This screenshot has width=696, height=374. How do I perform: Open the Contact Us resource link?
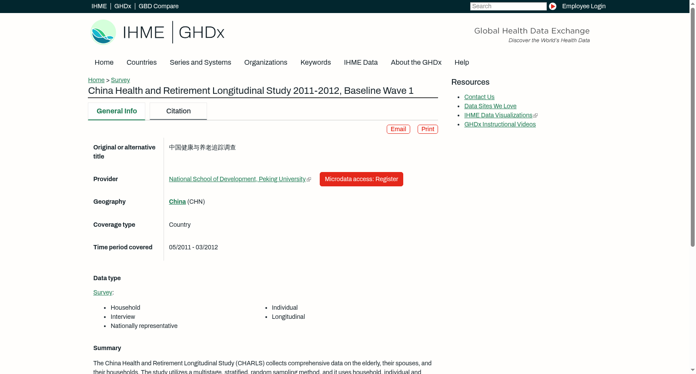(x=479, y=97)
